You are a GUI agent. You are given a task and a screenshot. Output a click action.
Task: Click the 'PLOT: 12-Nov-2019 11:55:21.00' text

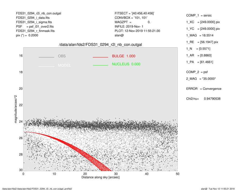point(137,31)
